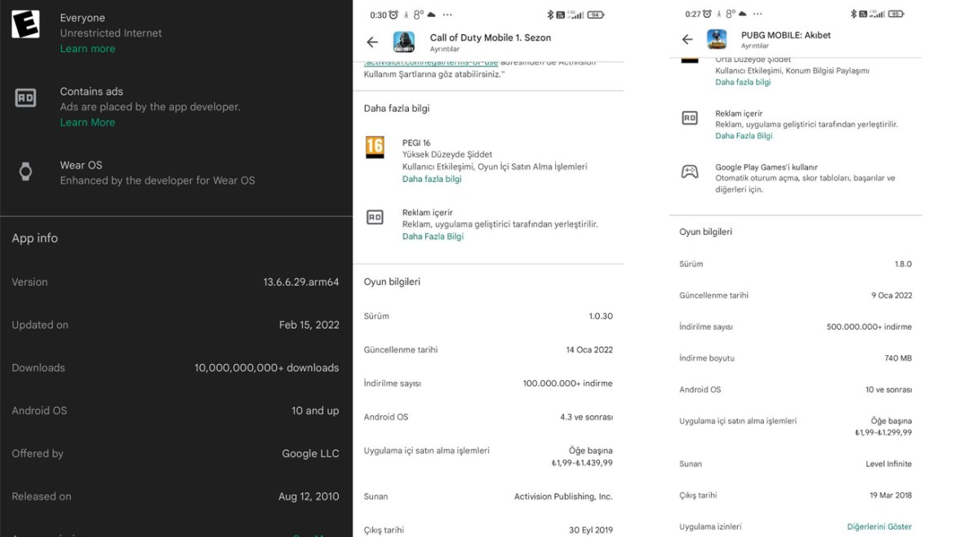Select the Google LLC offered-by value
Screen dimensions: 955x537
click(x=310, y=454)
